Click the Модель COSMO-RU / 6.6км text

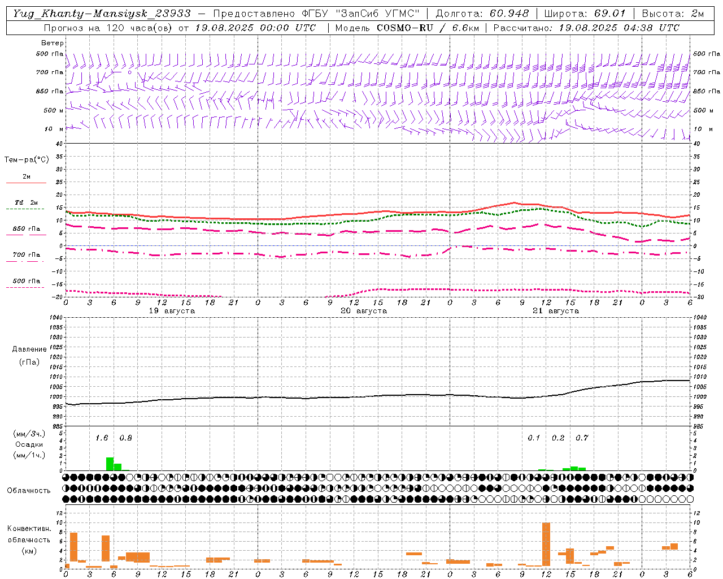pyautogui.click(x=407, y=28)
